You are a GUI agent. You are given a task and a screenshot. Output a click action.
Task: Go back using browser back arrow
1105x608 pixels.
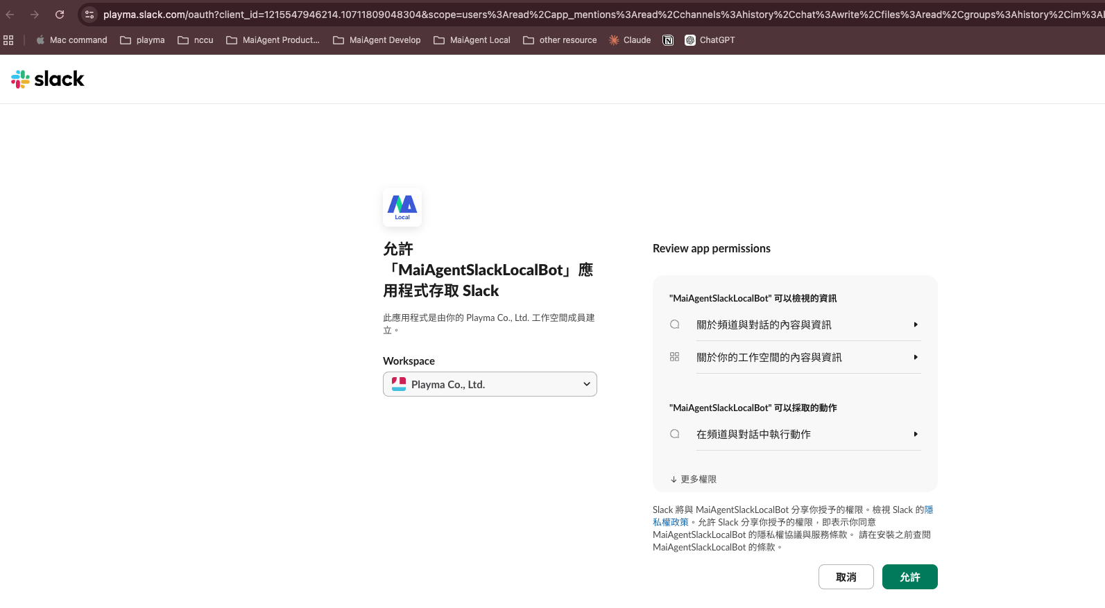tap(10, 15)
